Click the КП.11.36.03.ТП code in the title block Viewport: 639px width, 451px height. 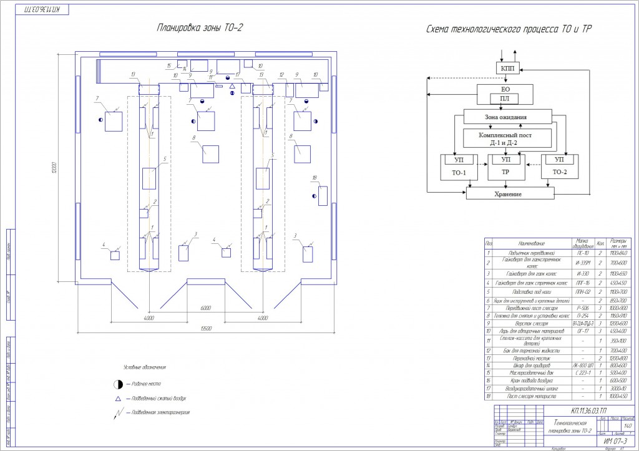pyautogui.click(x=589, y=410)
